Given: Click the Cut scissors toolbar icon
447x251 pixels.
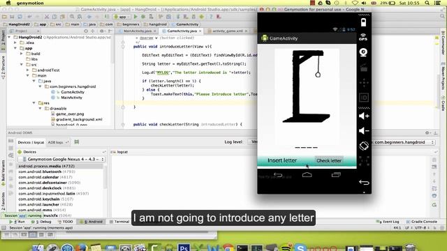Looking at the screenshot, I should point(47,17).
